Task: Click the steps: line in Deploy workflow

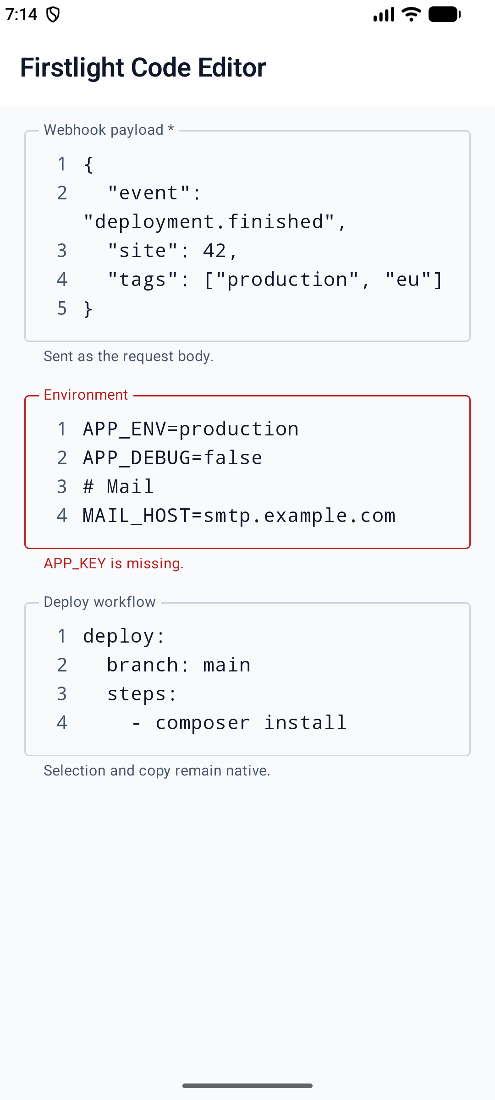Action: [x=142, y=694]
